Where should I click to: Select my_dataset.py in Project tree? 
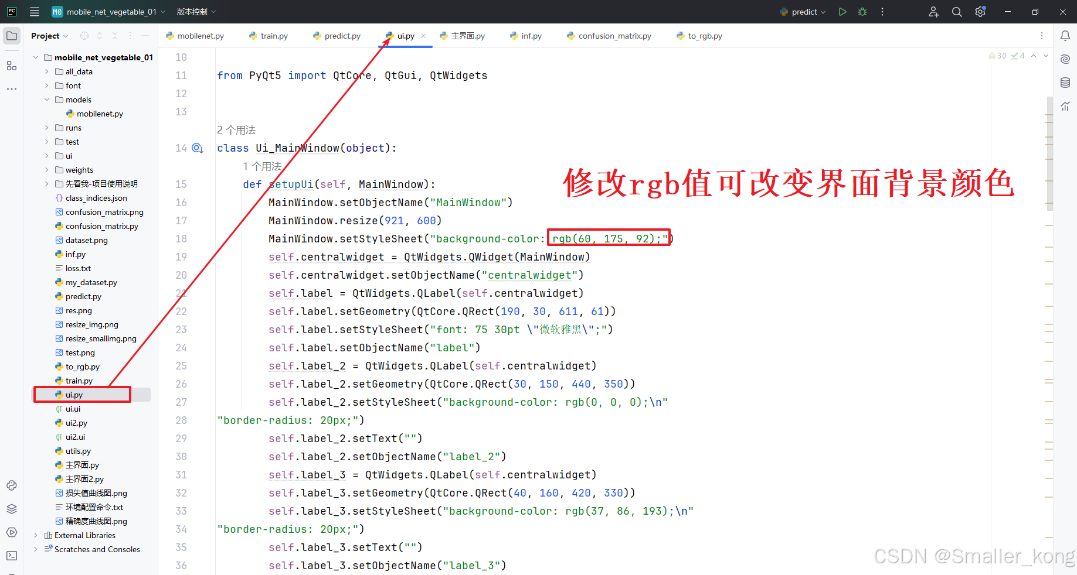[91, 282]
